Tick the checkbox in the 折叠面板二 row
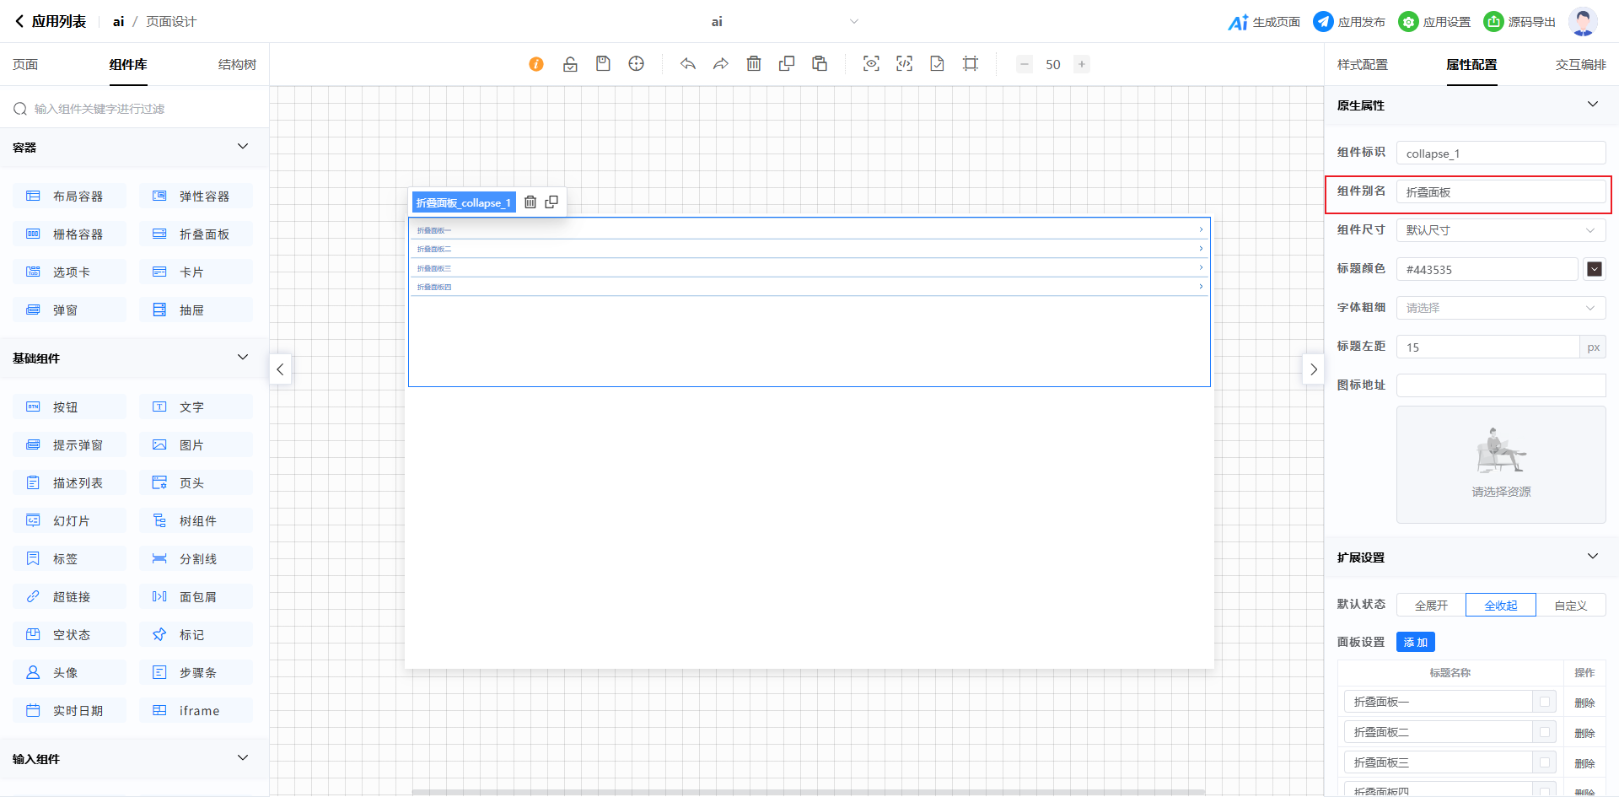 click(1545, 732)
